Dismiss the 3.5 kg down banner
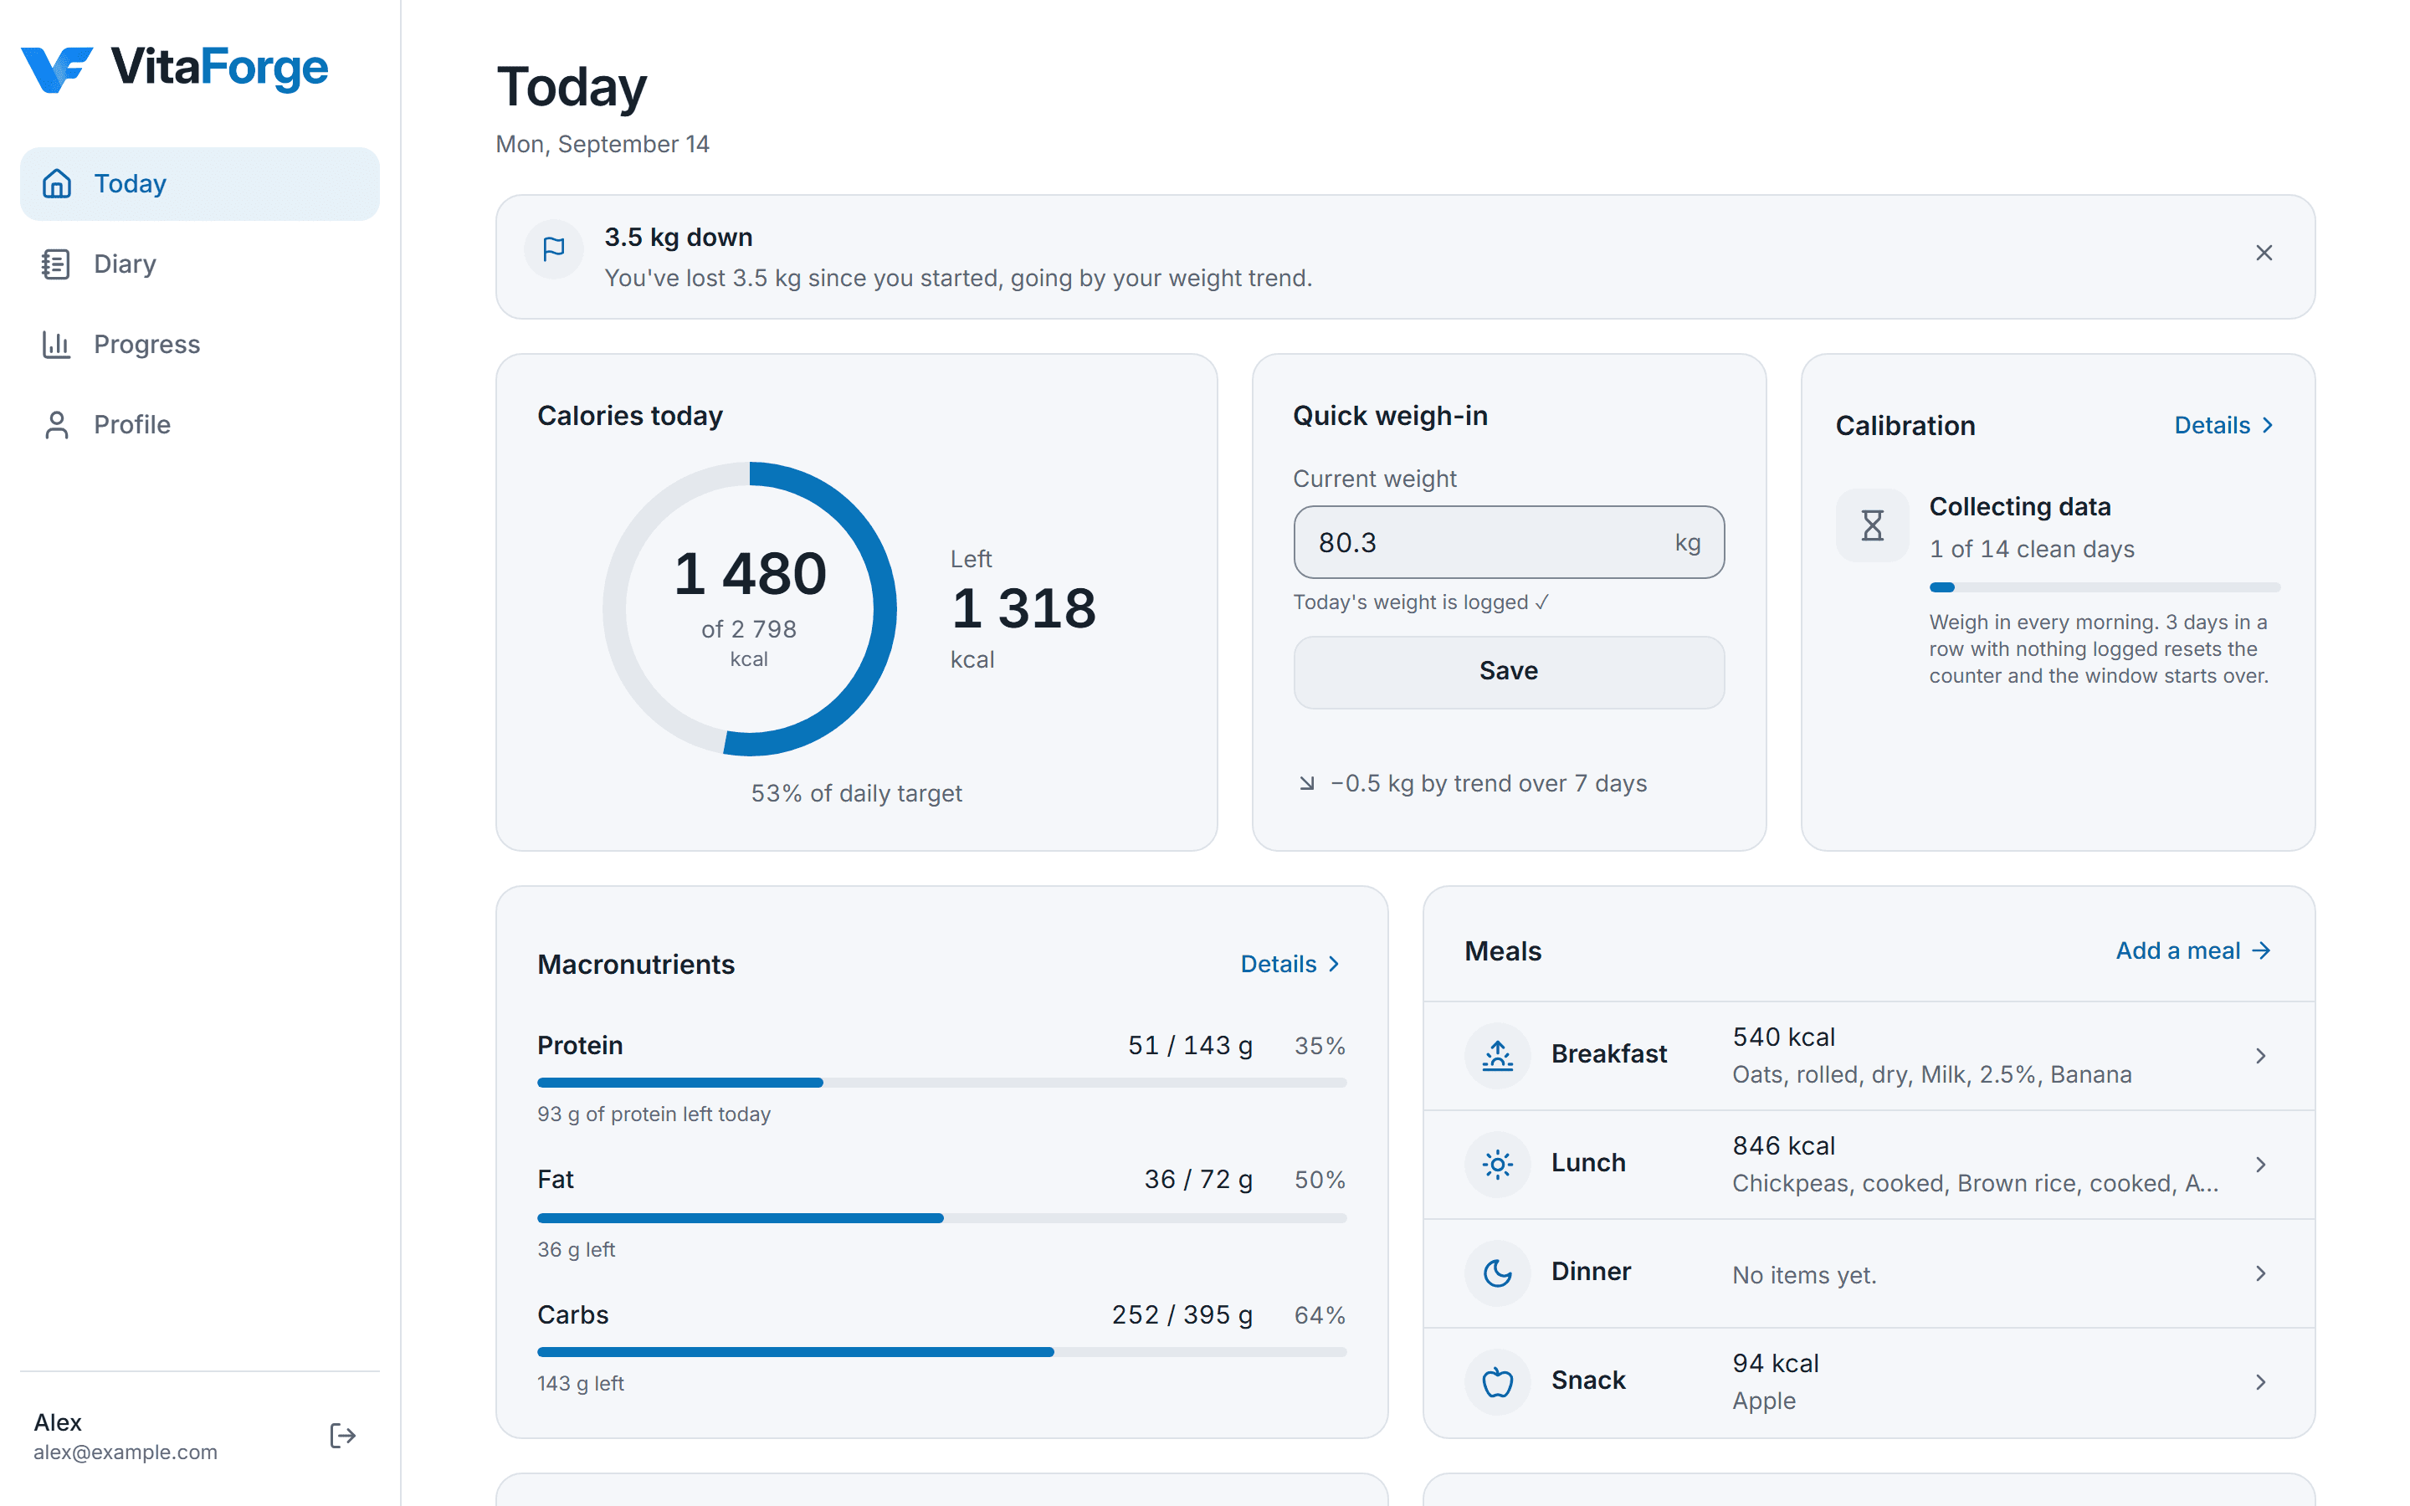Viewport: 2410px width, 1506px height. pos(2264,253)
